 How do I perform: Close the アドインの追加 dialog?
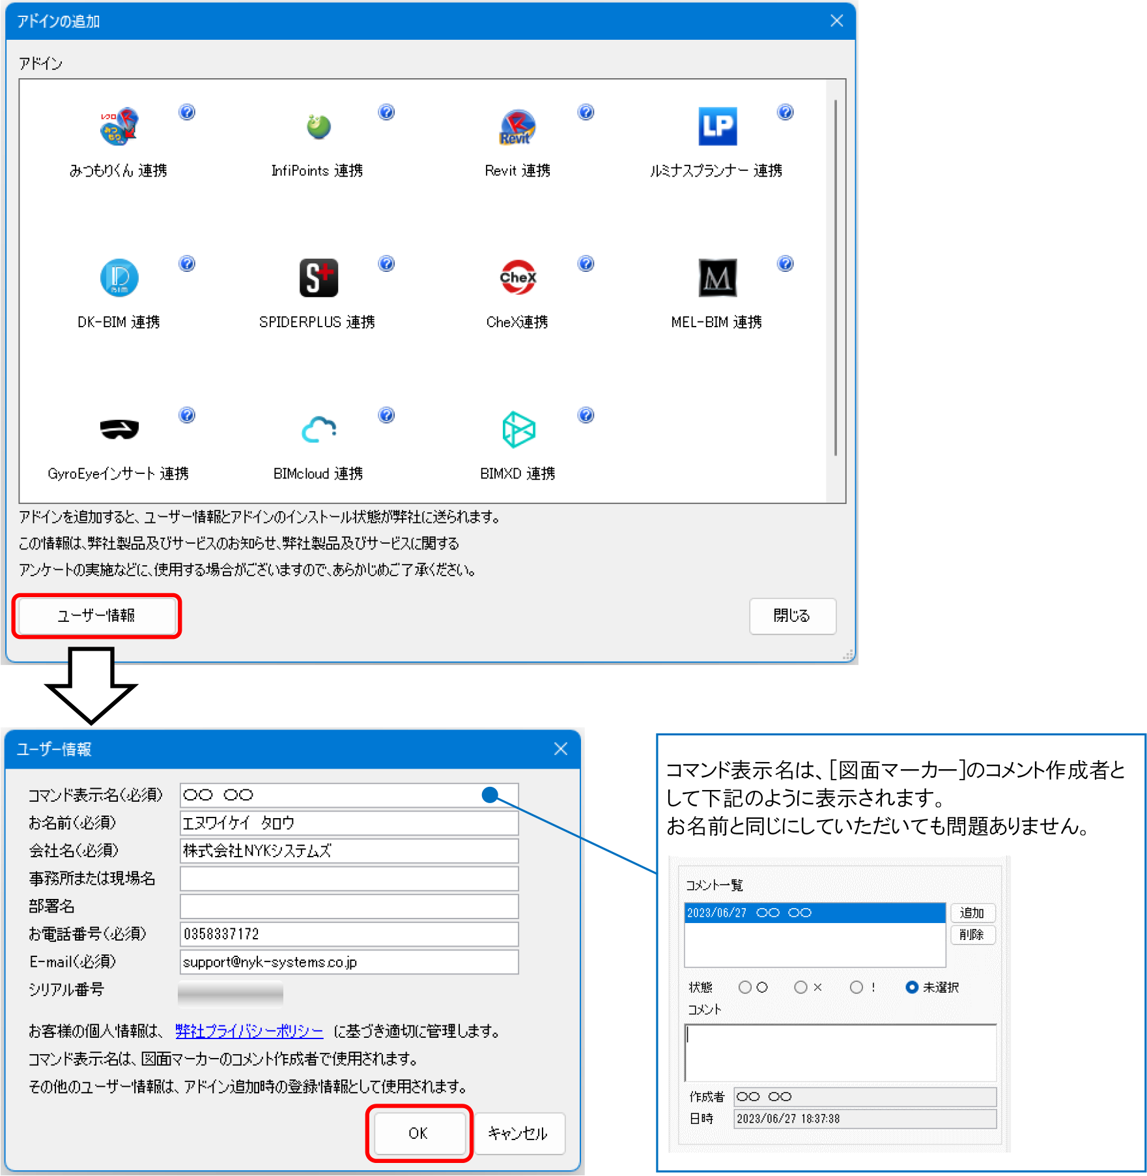[x=837, y=21]
